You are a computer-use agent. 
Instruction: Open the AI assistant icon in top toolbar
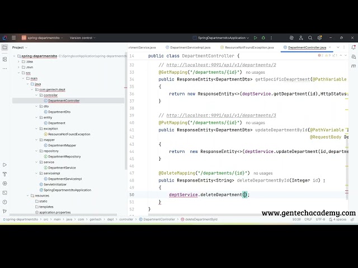[x=291, y=38]
